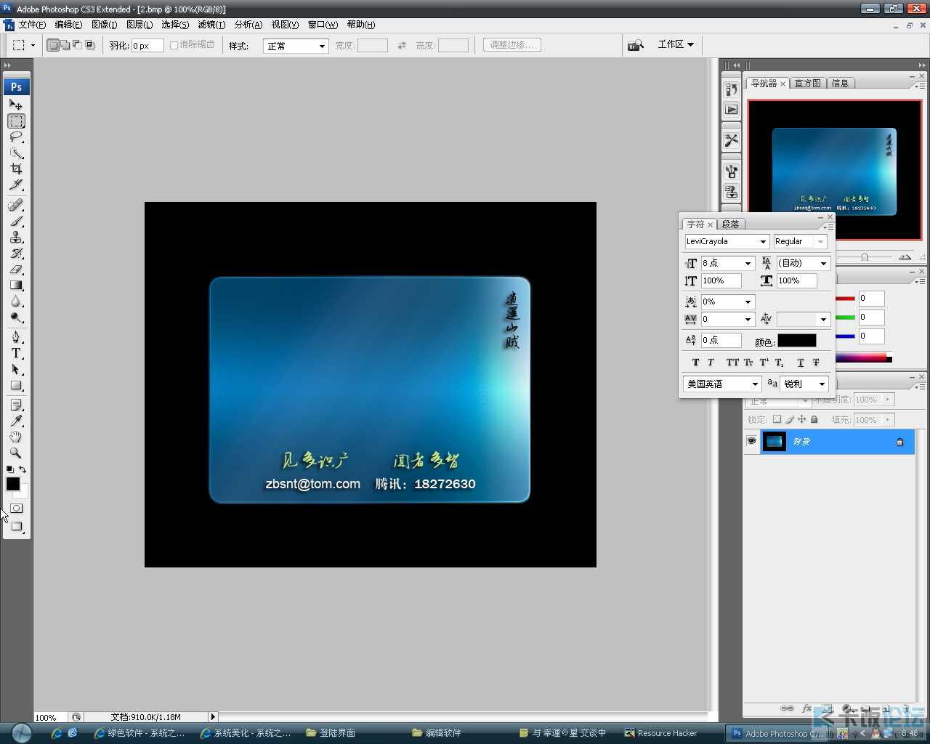Select the History Brush tool
The width and height of the screenshot is (930, 744).
16,253
